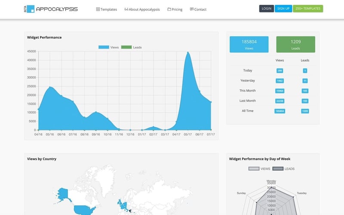Click This Month leads badge 105
344x215 pixels.
pyautogui.click(x=305, y=91)
